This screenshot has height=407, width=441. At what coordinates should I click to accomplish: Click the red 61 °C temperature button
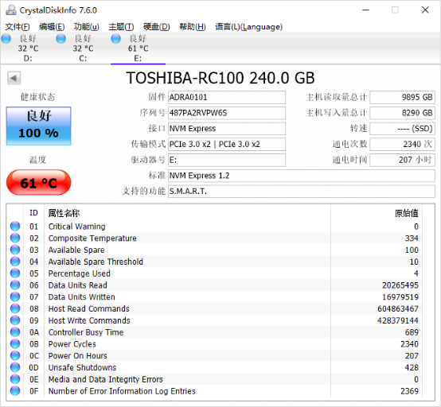tap(38, 183)
